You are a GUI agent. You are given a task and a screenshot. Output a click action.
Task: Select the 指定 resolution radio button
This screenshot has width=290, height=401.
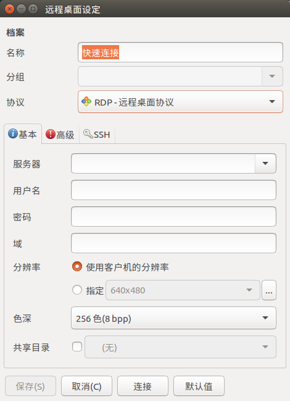77,290
